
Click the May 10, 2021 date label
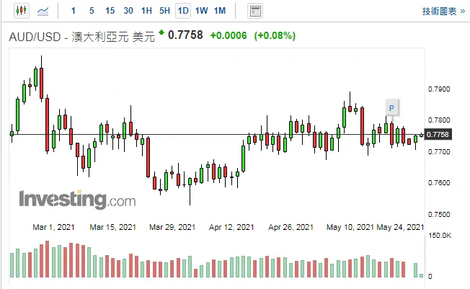tap(350, 227)
